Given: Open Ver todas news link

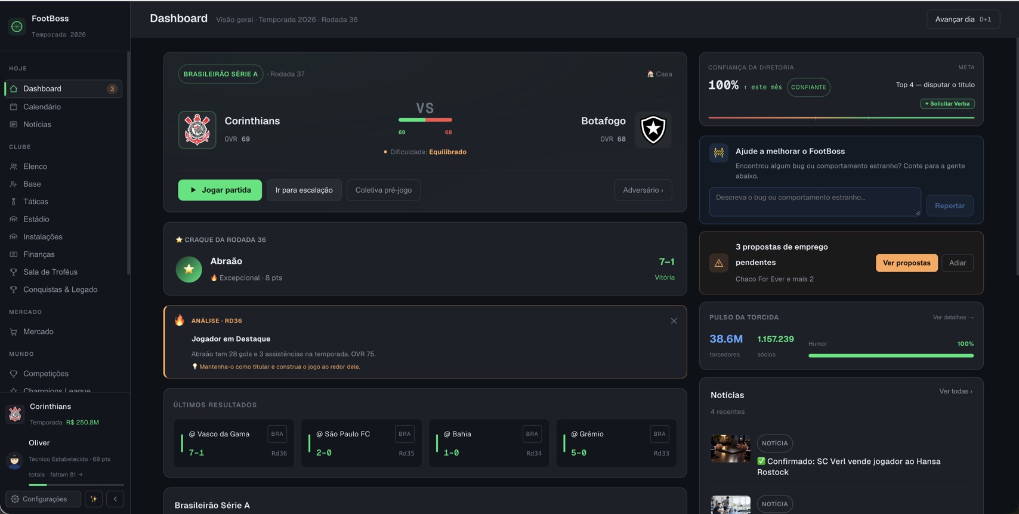Looking at the screenshot, I should coord(955,392).
